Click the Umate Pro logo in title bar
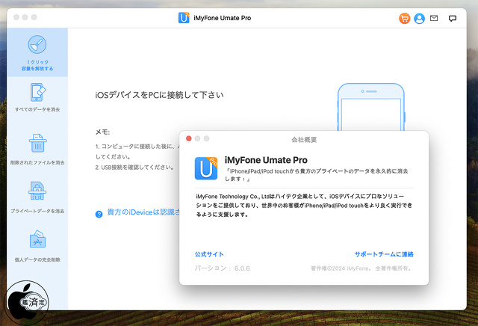Viewport: 478px width, 326px height. [x=184, y=18]
